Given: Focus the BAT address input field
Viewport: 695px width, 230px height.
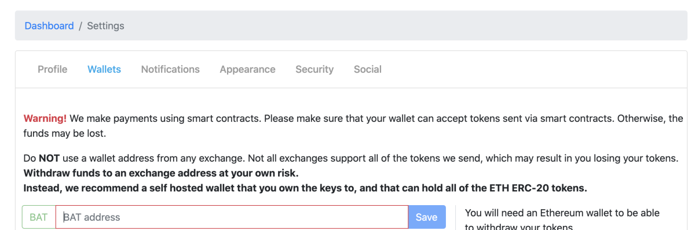Looking at the screenshot, I should [x=232, y=217].
